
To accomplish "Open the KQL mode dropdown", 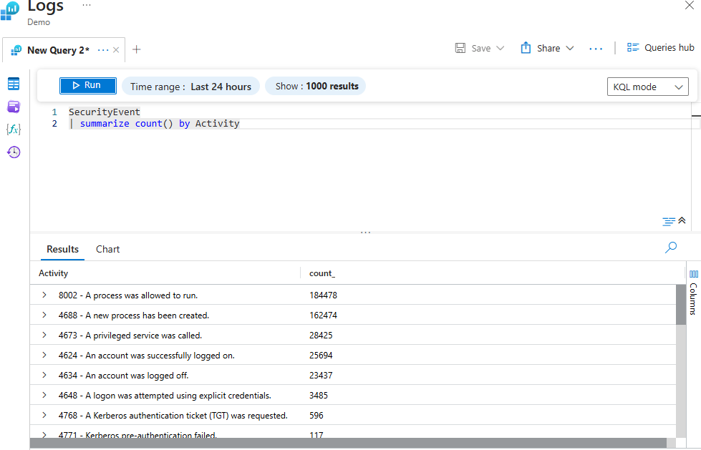I will coord(647,87).
